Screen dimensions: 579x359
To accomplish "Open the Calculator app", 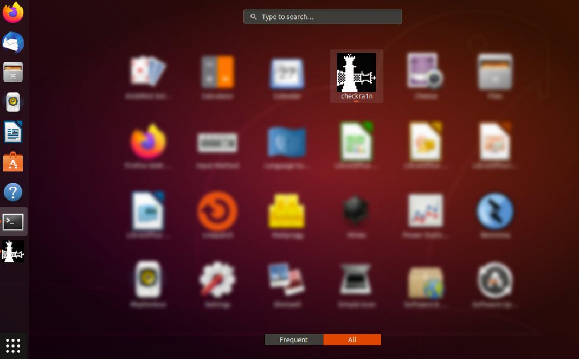I will [217, 72].
